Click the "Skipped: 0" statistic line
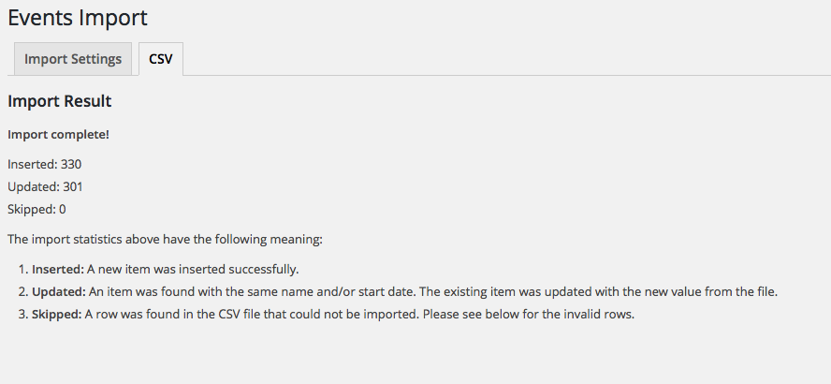The image size is (831, 384). 36,209
